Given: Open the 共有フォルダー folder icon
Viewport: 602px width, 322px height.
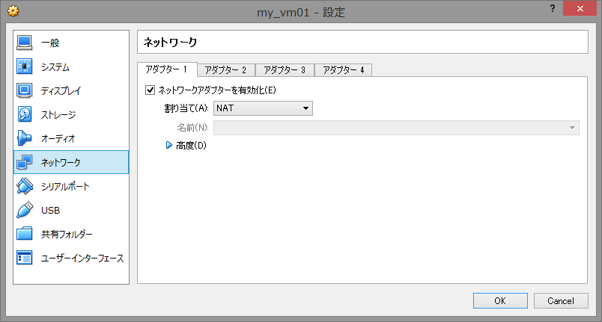Looking at the screenshot, I should (x=24, y=234).
